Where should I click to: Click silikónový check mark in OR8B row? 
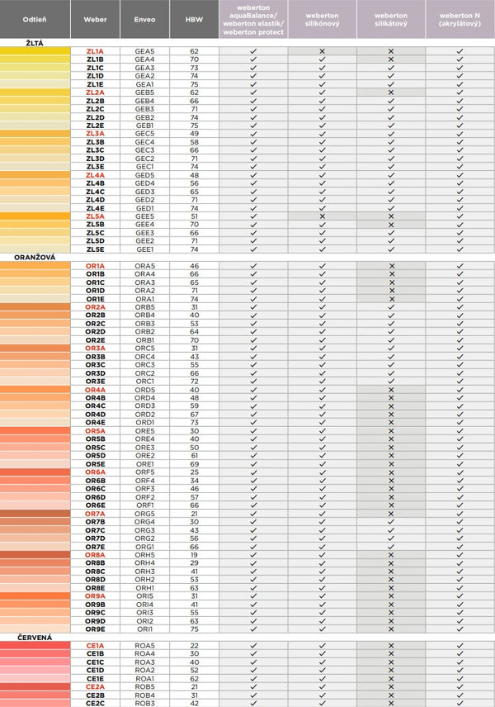[x=322, y=563]
